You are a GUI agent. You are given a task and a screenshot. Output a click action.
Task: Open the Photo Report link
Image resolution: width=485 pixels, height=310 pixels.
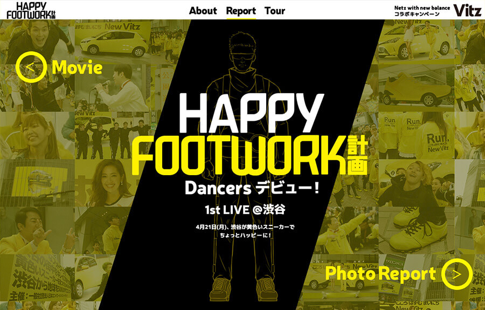[x=380, y=274]
